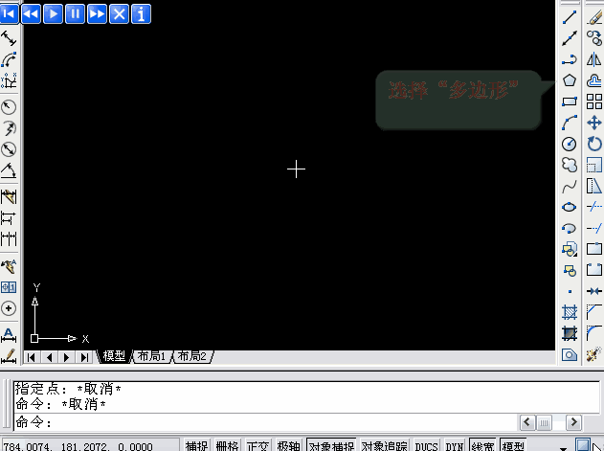Select the Point tool
This screenshot has width=604, height=451.
click(x=569, y=291)
